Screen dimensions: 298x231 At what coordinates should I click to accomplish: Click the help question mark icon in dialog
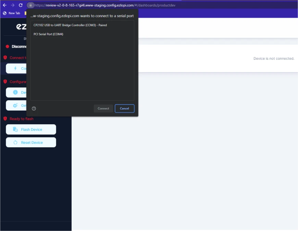point(34,108)
